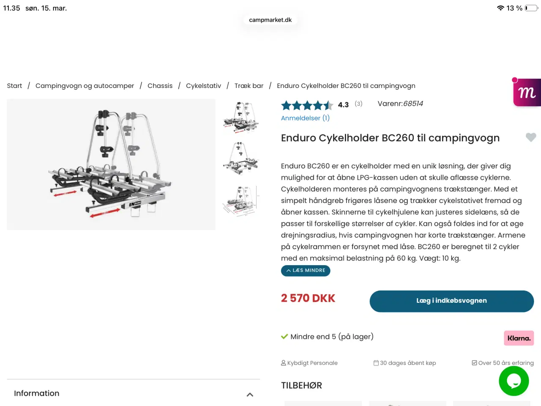The height and width of the screenshot is (406, 541).
Task: Click the person icon beside Kybdigt Personale
Action: (283, 362)
